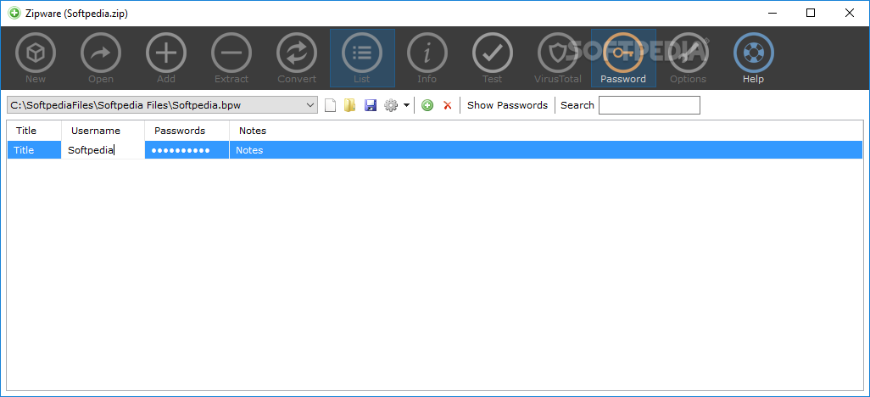The width and height of the screenshot is (870, 397).
Task: Select the Title cell in the first row
Action: pos(34,150)
